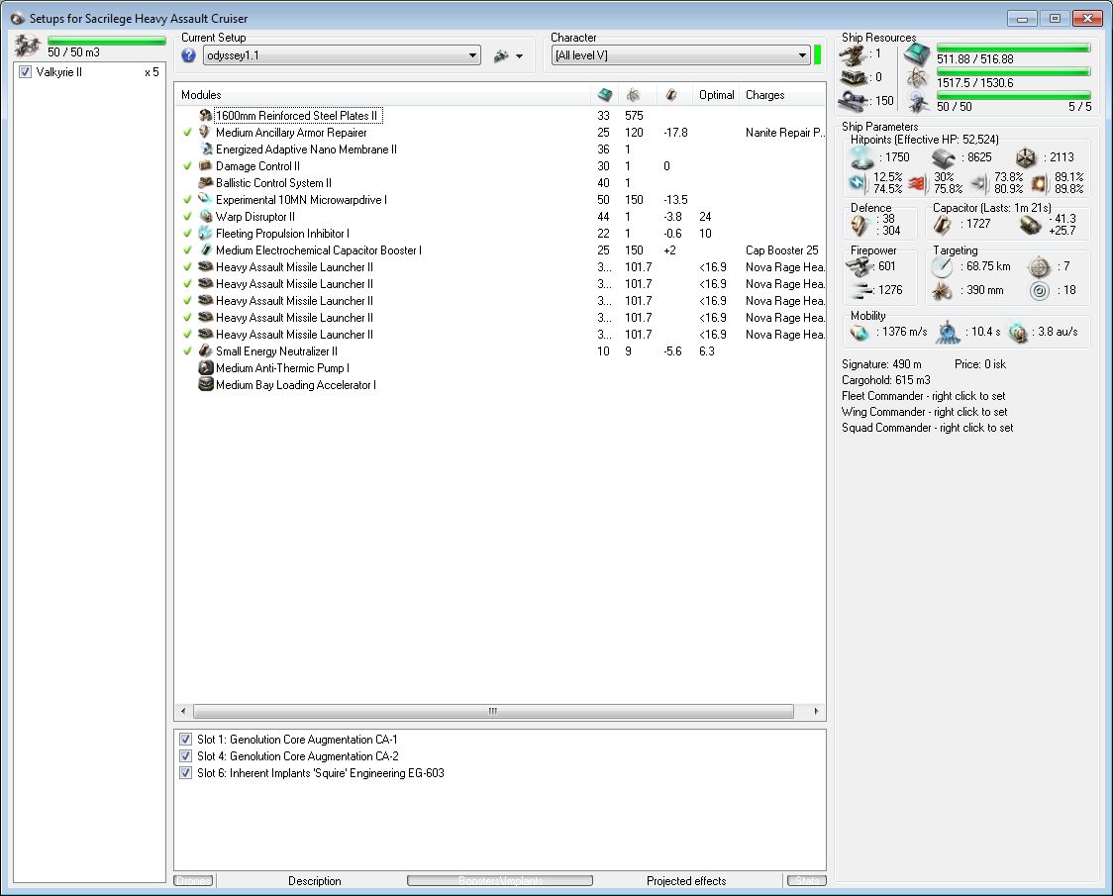This screenshot has width=1113, height=896.
Task: Switch to the Description tab
Action: tap(314, 881)
